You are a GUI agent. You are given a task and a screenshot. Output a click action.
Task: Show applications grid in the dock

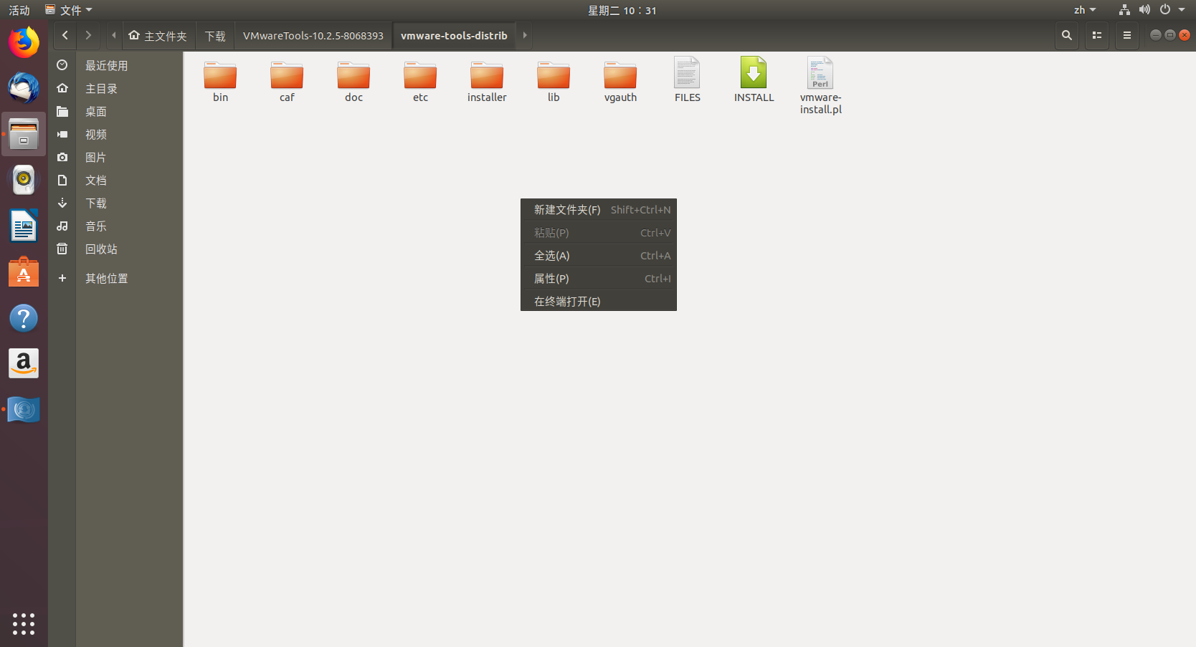(x=24, y=623)
